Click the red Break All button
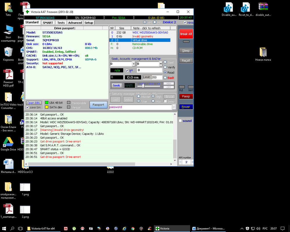290x232 pixels. click(x=186, y=34)
